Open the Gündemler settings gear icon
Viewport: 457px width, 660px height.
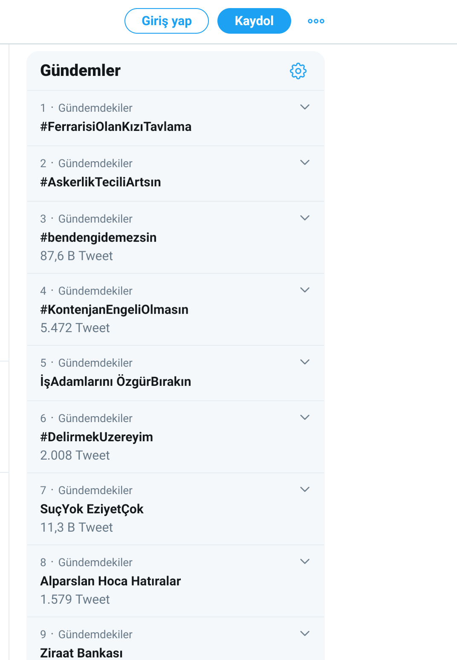(x=298, y=71)
